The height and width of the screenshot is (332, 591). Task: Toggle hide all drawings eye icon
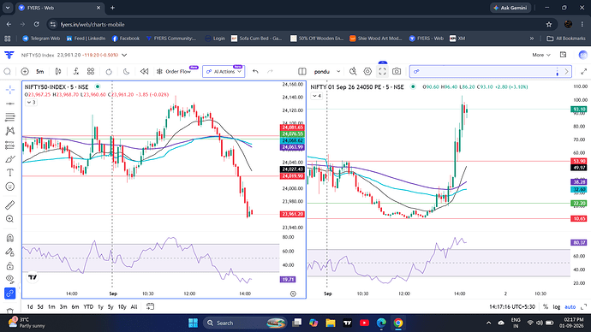(10, 279)
